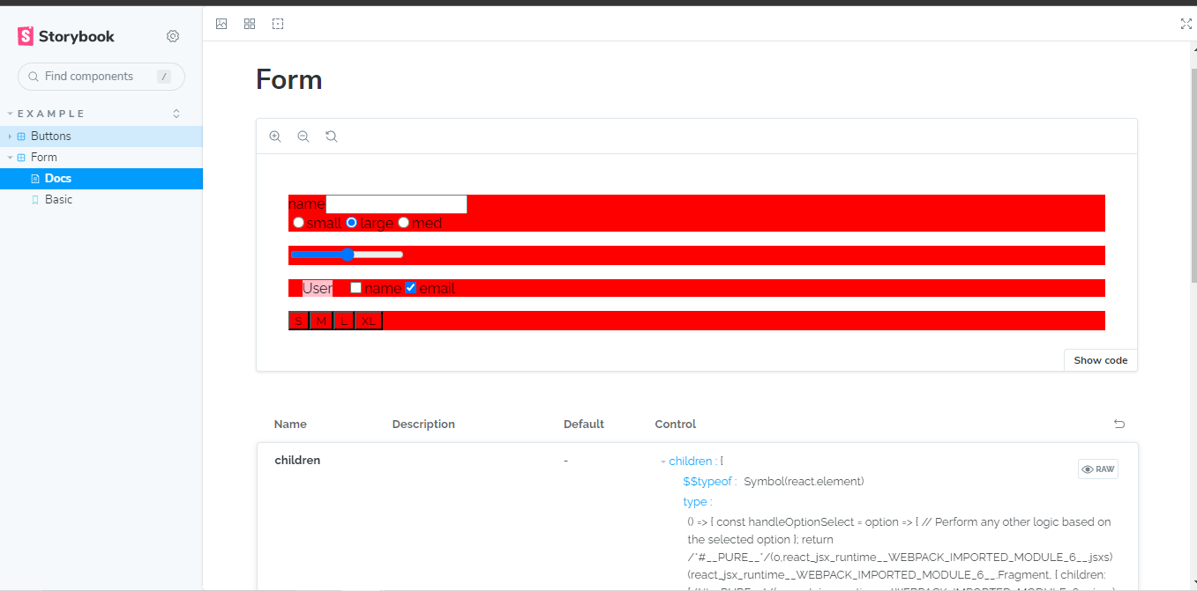This screenshot has height=591, width=1197.
Task: Click the Find components search field
Action: pyautogui.click(x=101, y=77)
